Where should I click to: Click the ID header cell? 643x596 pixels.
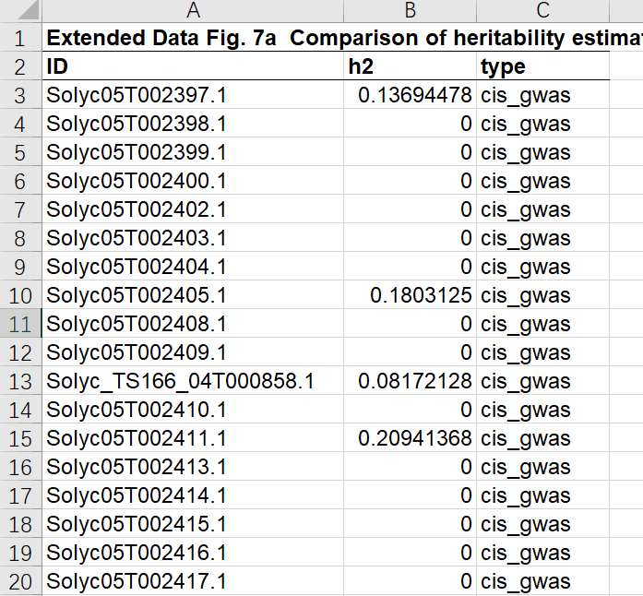point(192,66)
